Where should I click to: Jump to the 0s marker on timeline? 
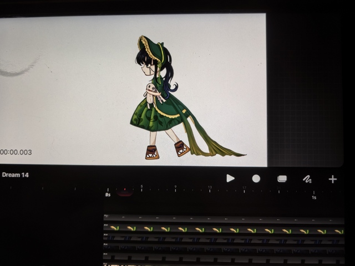[x=108, y=195]
